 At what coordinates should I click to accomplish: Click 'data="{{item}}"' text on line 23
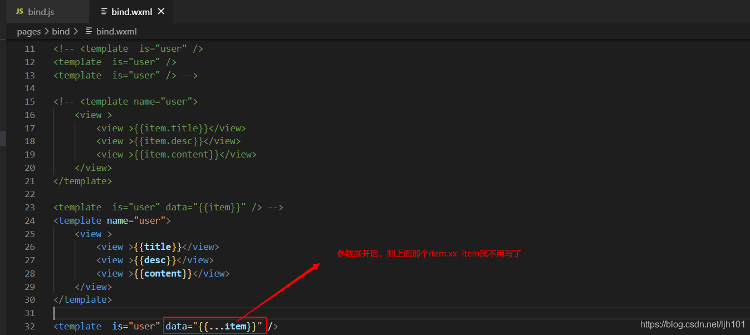coord(206,207)
